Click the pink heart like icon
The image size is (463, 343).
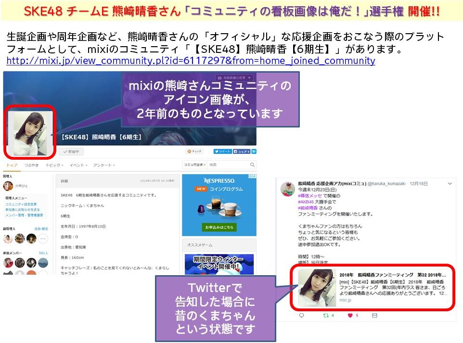[350, 316]
